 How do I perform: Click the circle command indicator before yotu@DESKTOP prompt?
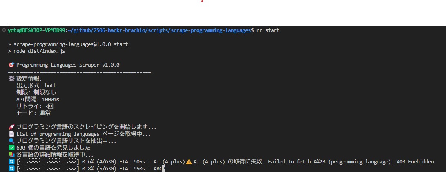(4, 30)
